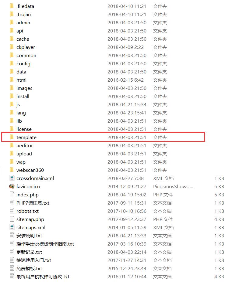Click the 免费模板.txt file icon
This screenshot has height=292, width=232.
point(12,268)
